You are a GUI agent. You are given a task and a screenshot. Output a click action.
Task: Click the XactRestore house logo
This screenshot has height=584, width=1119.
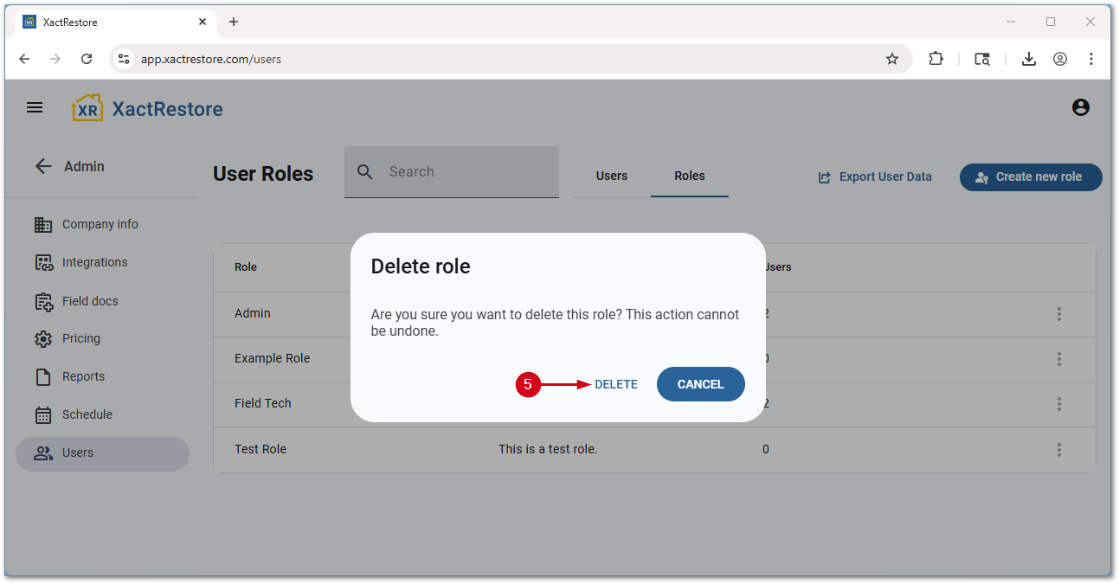87,108
